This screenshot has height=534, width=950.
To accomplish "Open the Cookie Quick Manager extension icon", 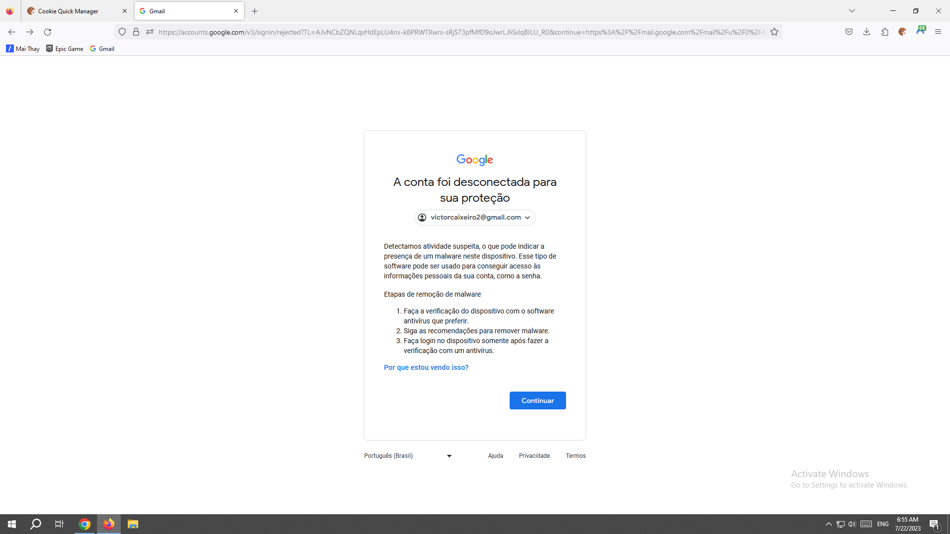I will point(902,32).
